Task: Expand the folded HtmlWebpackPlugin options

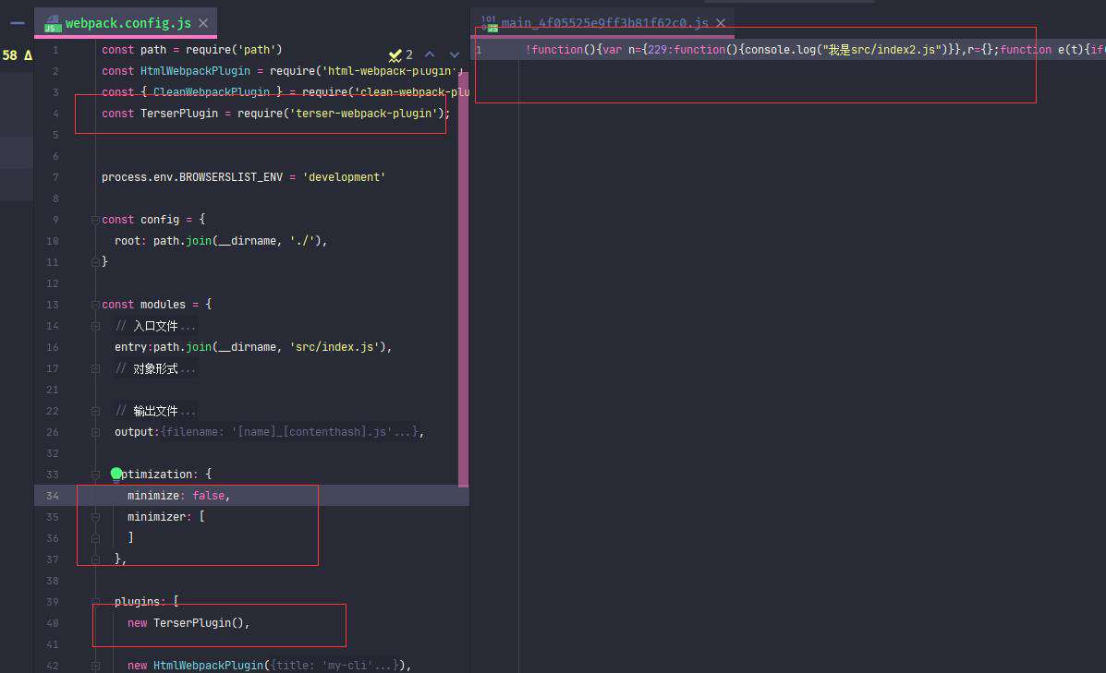Action: pos(95,666)
